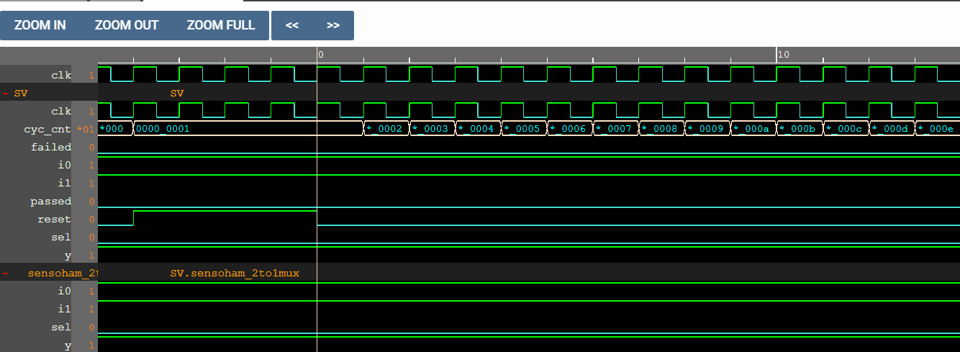Viewport: 960px width, 352px height.
Task: Select the cyc_cnt signal name
Action: click(x=47, y=129)
